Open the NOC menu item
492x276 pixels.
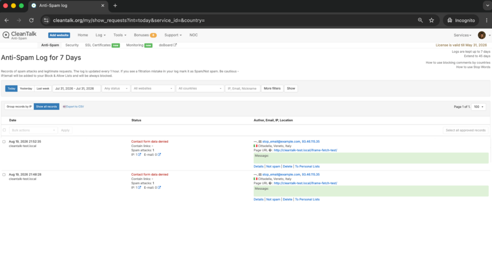click(194, 35)
